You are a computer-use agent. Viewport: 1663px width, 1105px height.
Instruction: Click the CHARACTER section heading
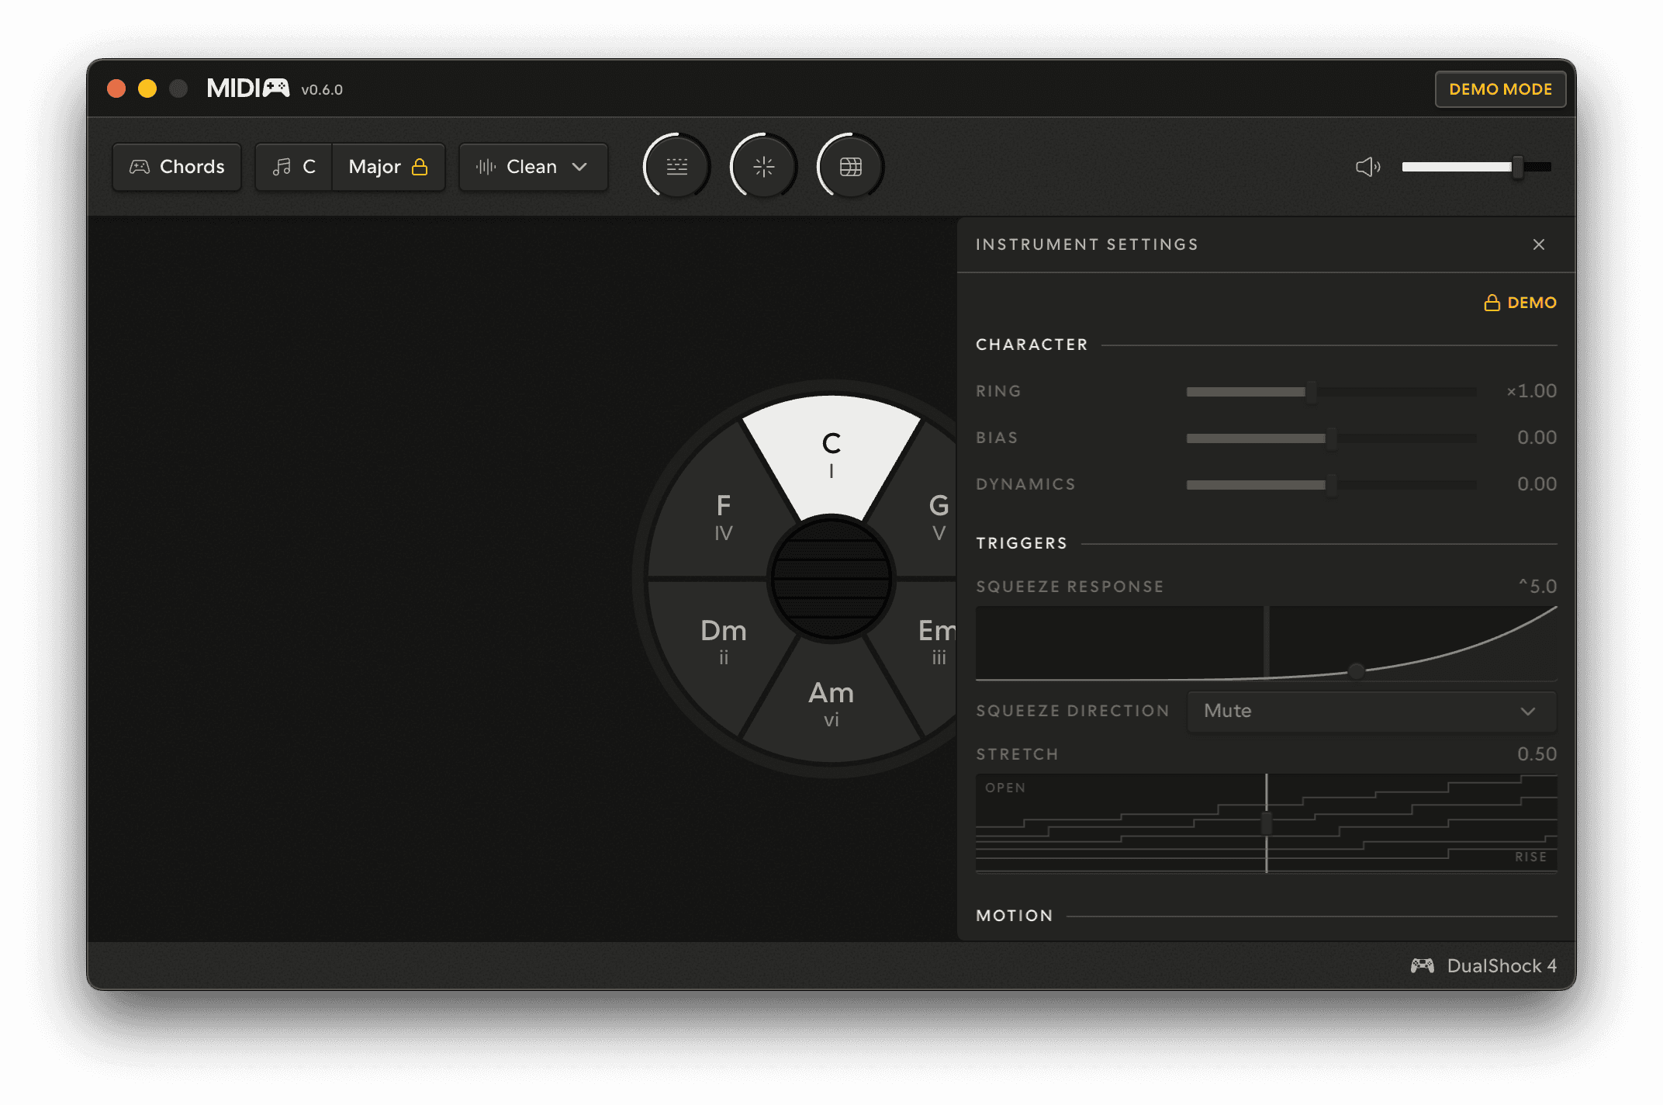point(1032,345)
